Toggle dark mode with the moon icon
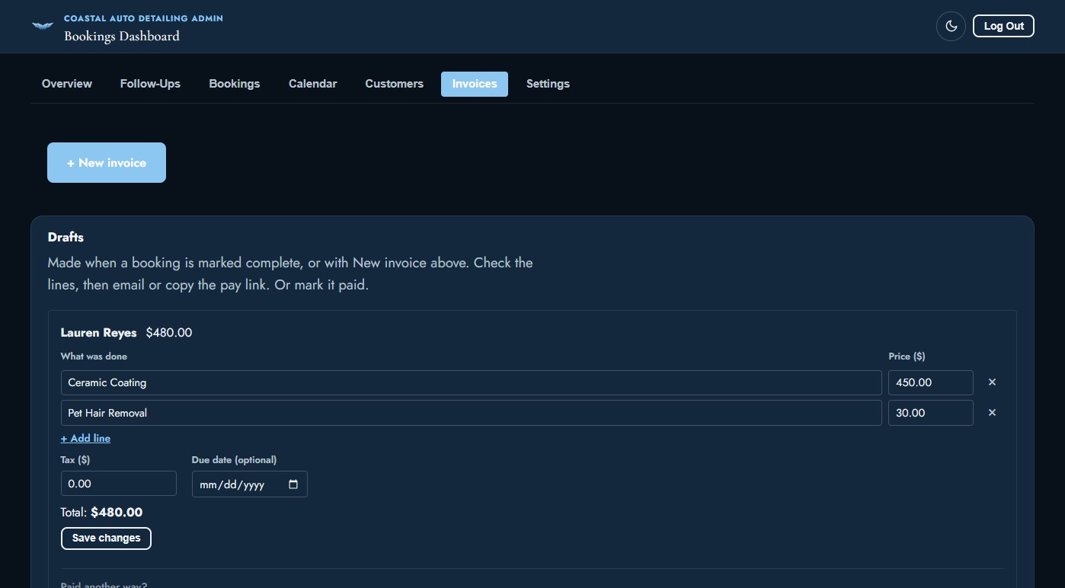The width and height of the screenshot is (1065, 588). click(951, 26)
